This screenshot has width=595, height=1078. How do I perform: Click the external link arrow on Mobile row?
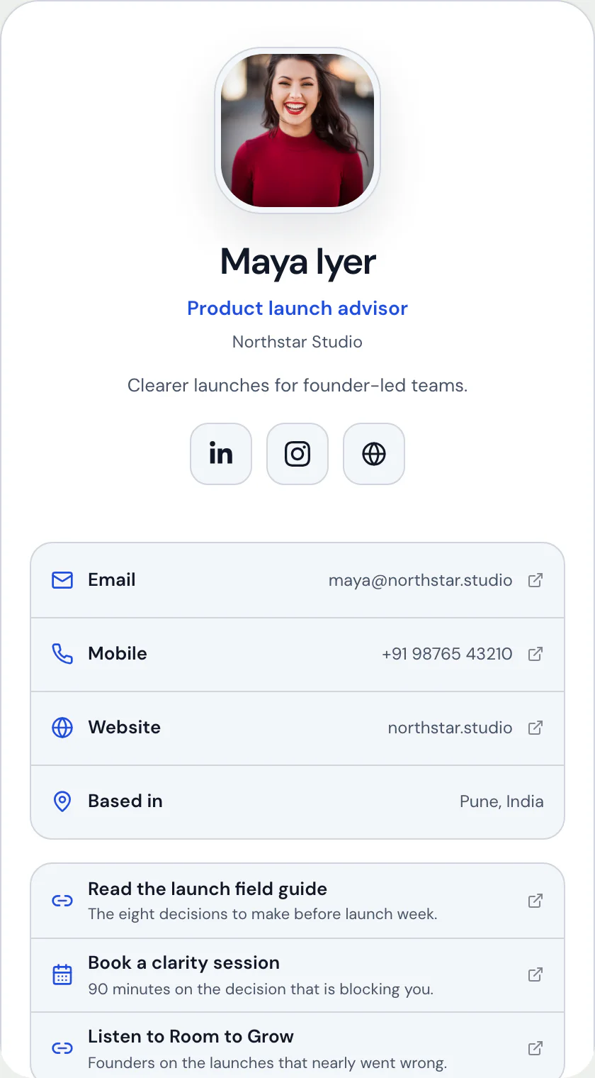535,654
